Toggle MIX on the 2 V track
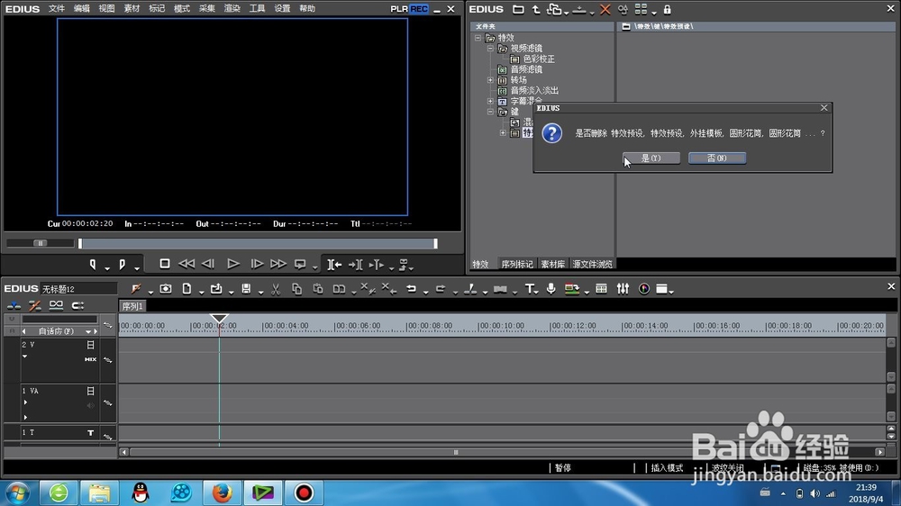The image size is (901, 506). click(90, 359)
